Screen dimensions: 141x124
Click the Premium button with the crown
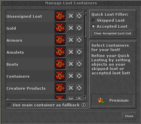(x=113, y=100)
